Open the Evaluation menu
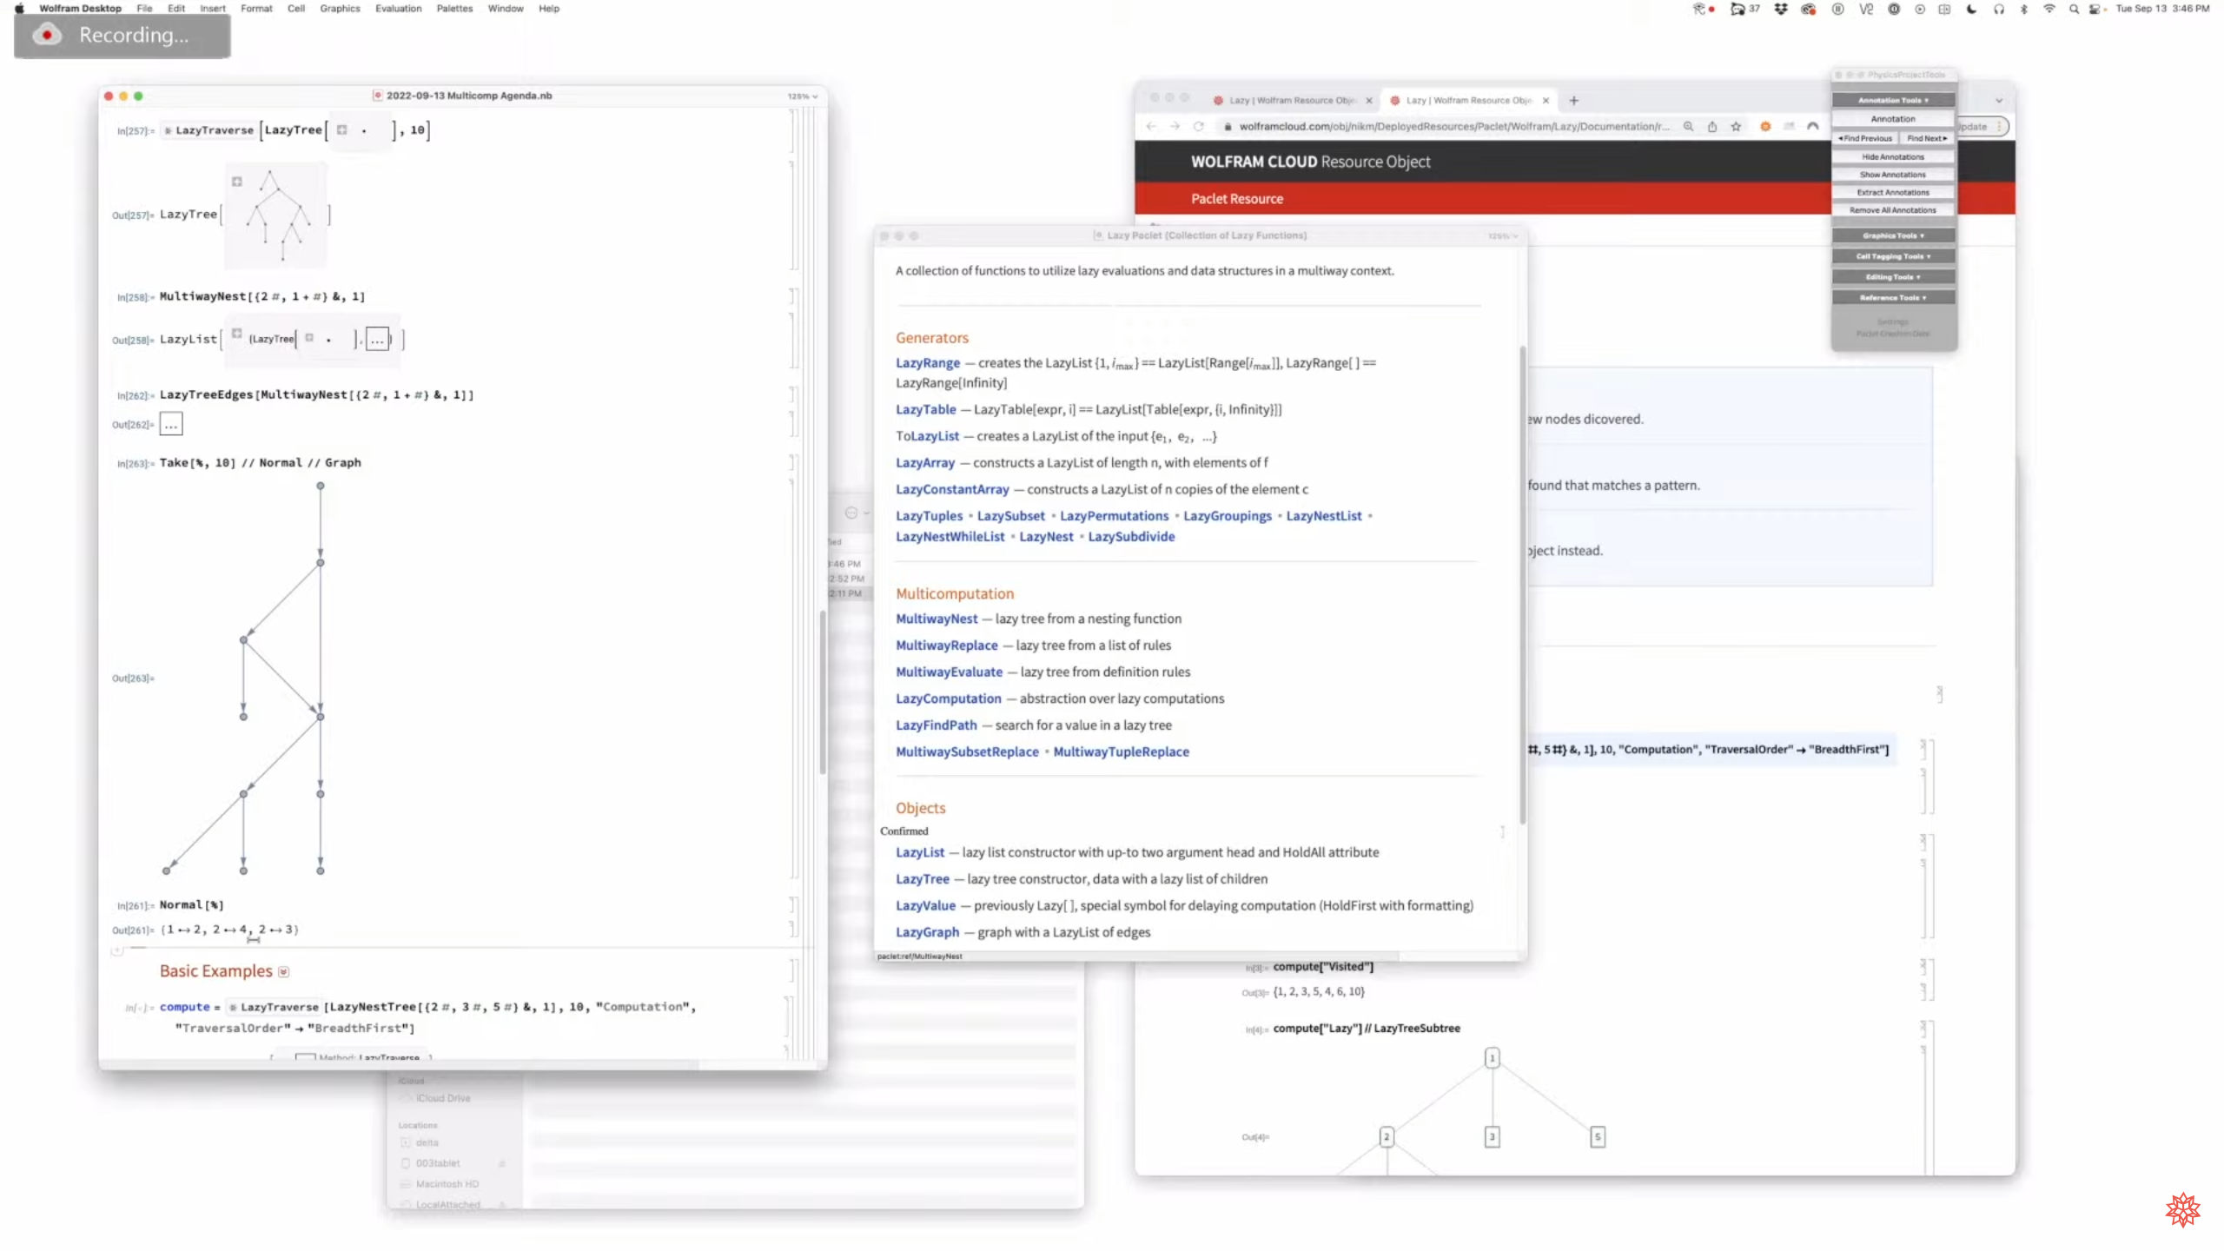Image resolution: width=2224 pixels, height=1251 pixels. pos(398,9)
